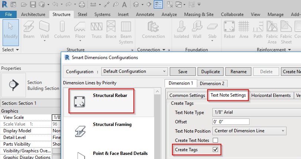
Task: Open the Text Note Type dropdown
Action: click(x=257, y=112)
